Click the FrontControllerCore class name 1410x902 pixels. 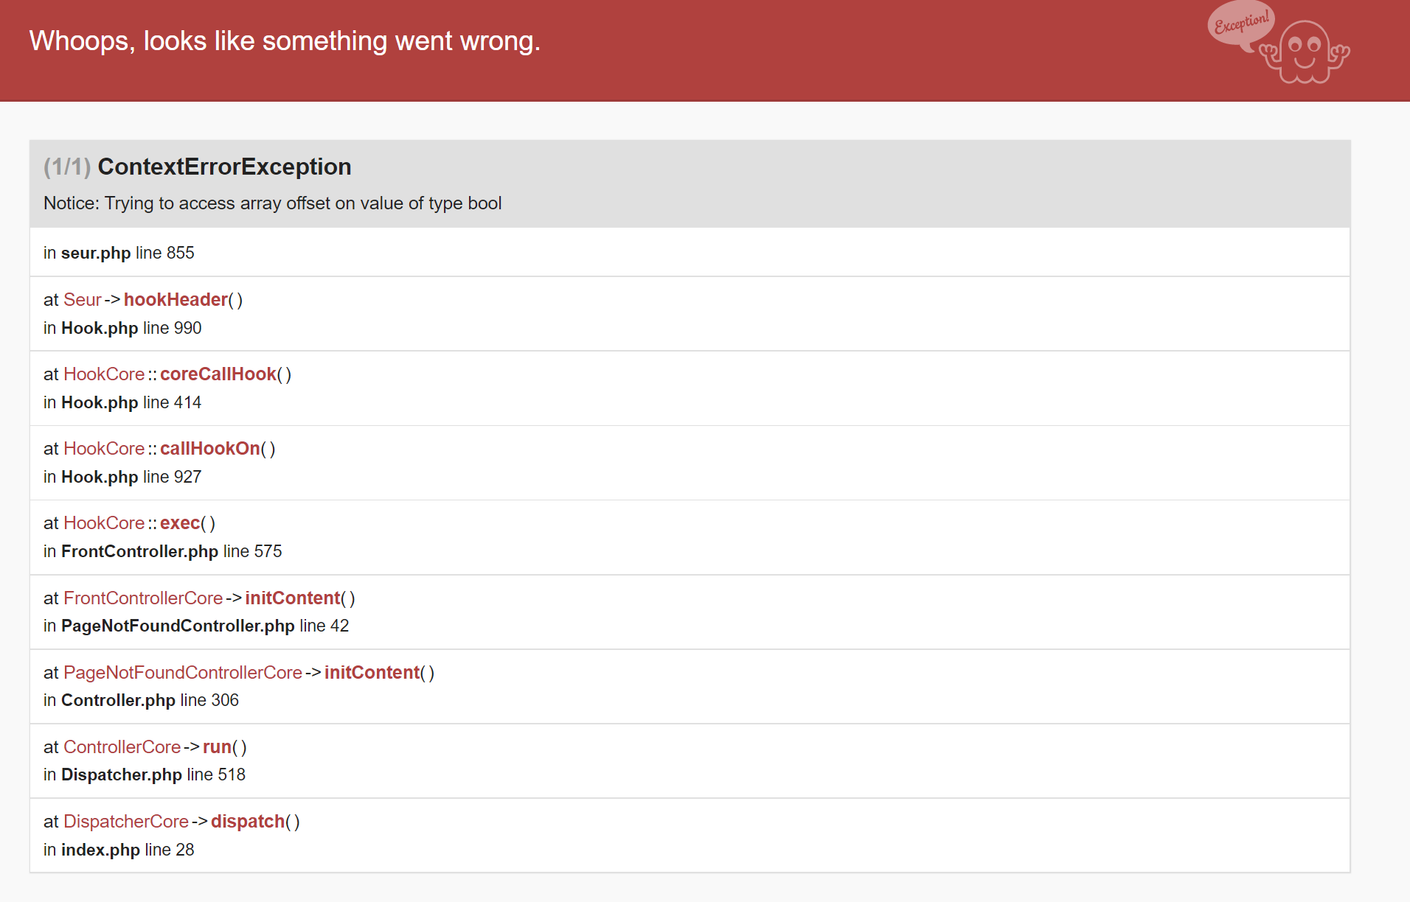pos(143,598)
